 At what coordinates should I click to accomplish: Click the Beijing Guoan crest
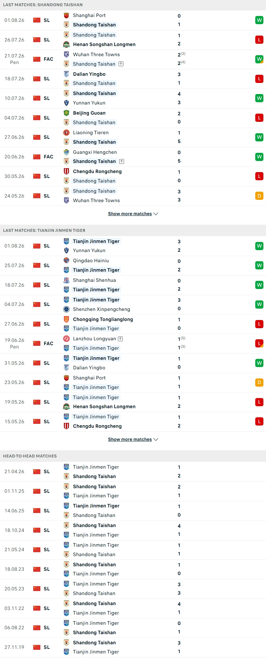(x=66, y=113)
